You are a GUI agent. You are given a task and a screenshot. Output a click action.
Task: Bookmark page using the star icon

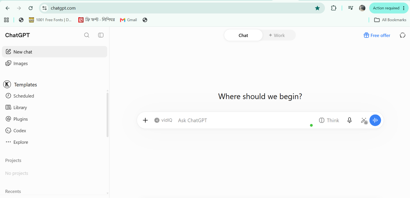pos(318,8)
